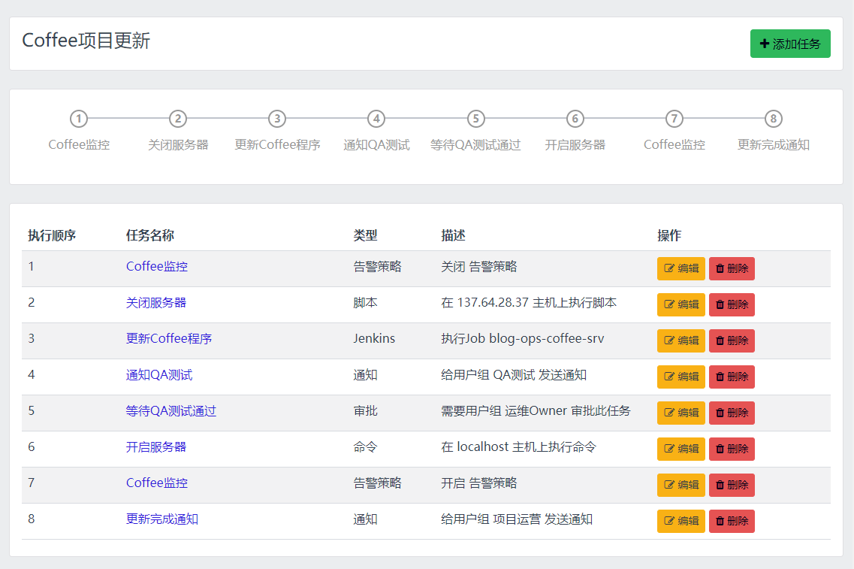Screen dimensions: 854x569
Task: Open the 开启服务器 task link
Action: 156,447
